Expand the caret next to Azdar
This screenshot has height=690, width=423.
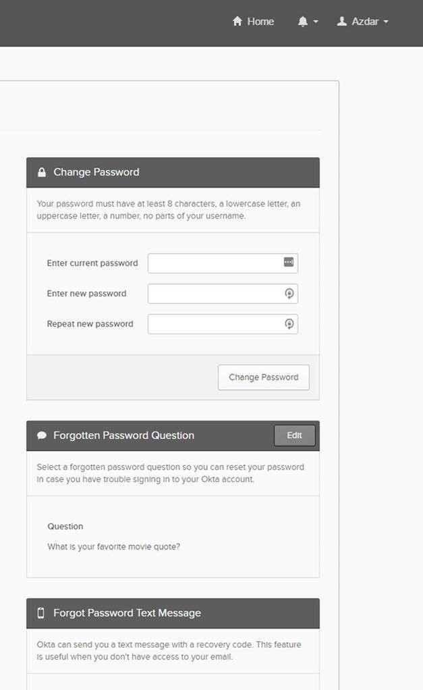(x=386, y=22)
